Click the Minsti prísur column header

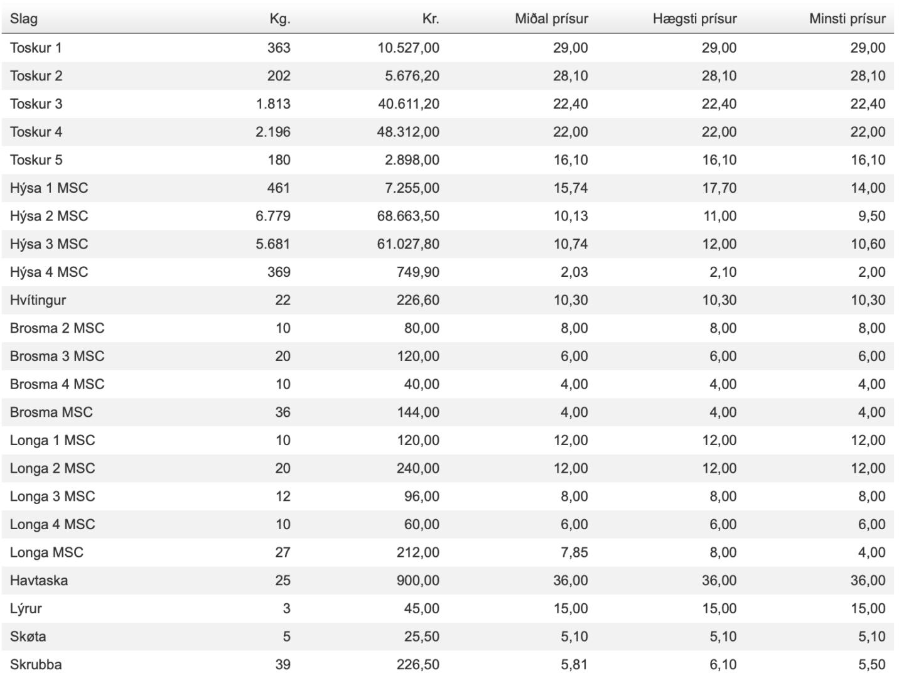[x=847, y=19]
